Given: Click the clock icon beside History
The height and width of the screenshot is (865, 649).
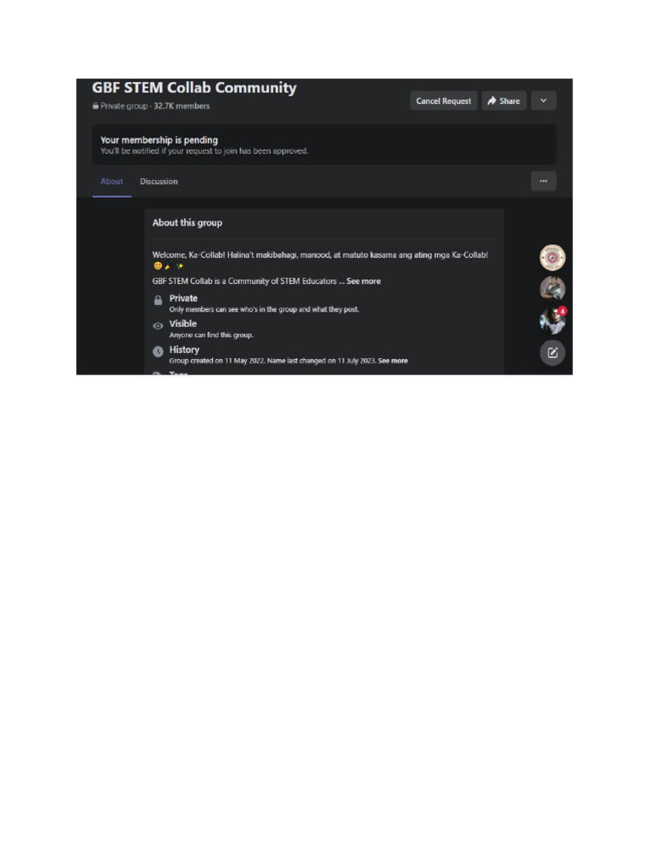Looking at the screenshot, I should tap(158, 351).
